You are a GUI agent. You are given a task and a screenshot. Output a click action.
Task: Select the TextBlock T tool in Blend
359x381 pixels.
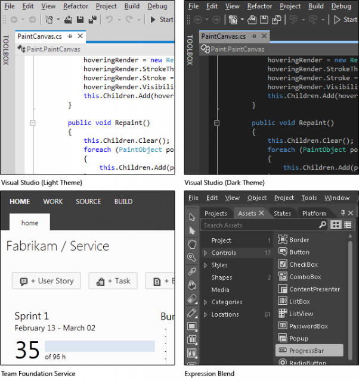coord(192,353)
